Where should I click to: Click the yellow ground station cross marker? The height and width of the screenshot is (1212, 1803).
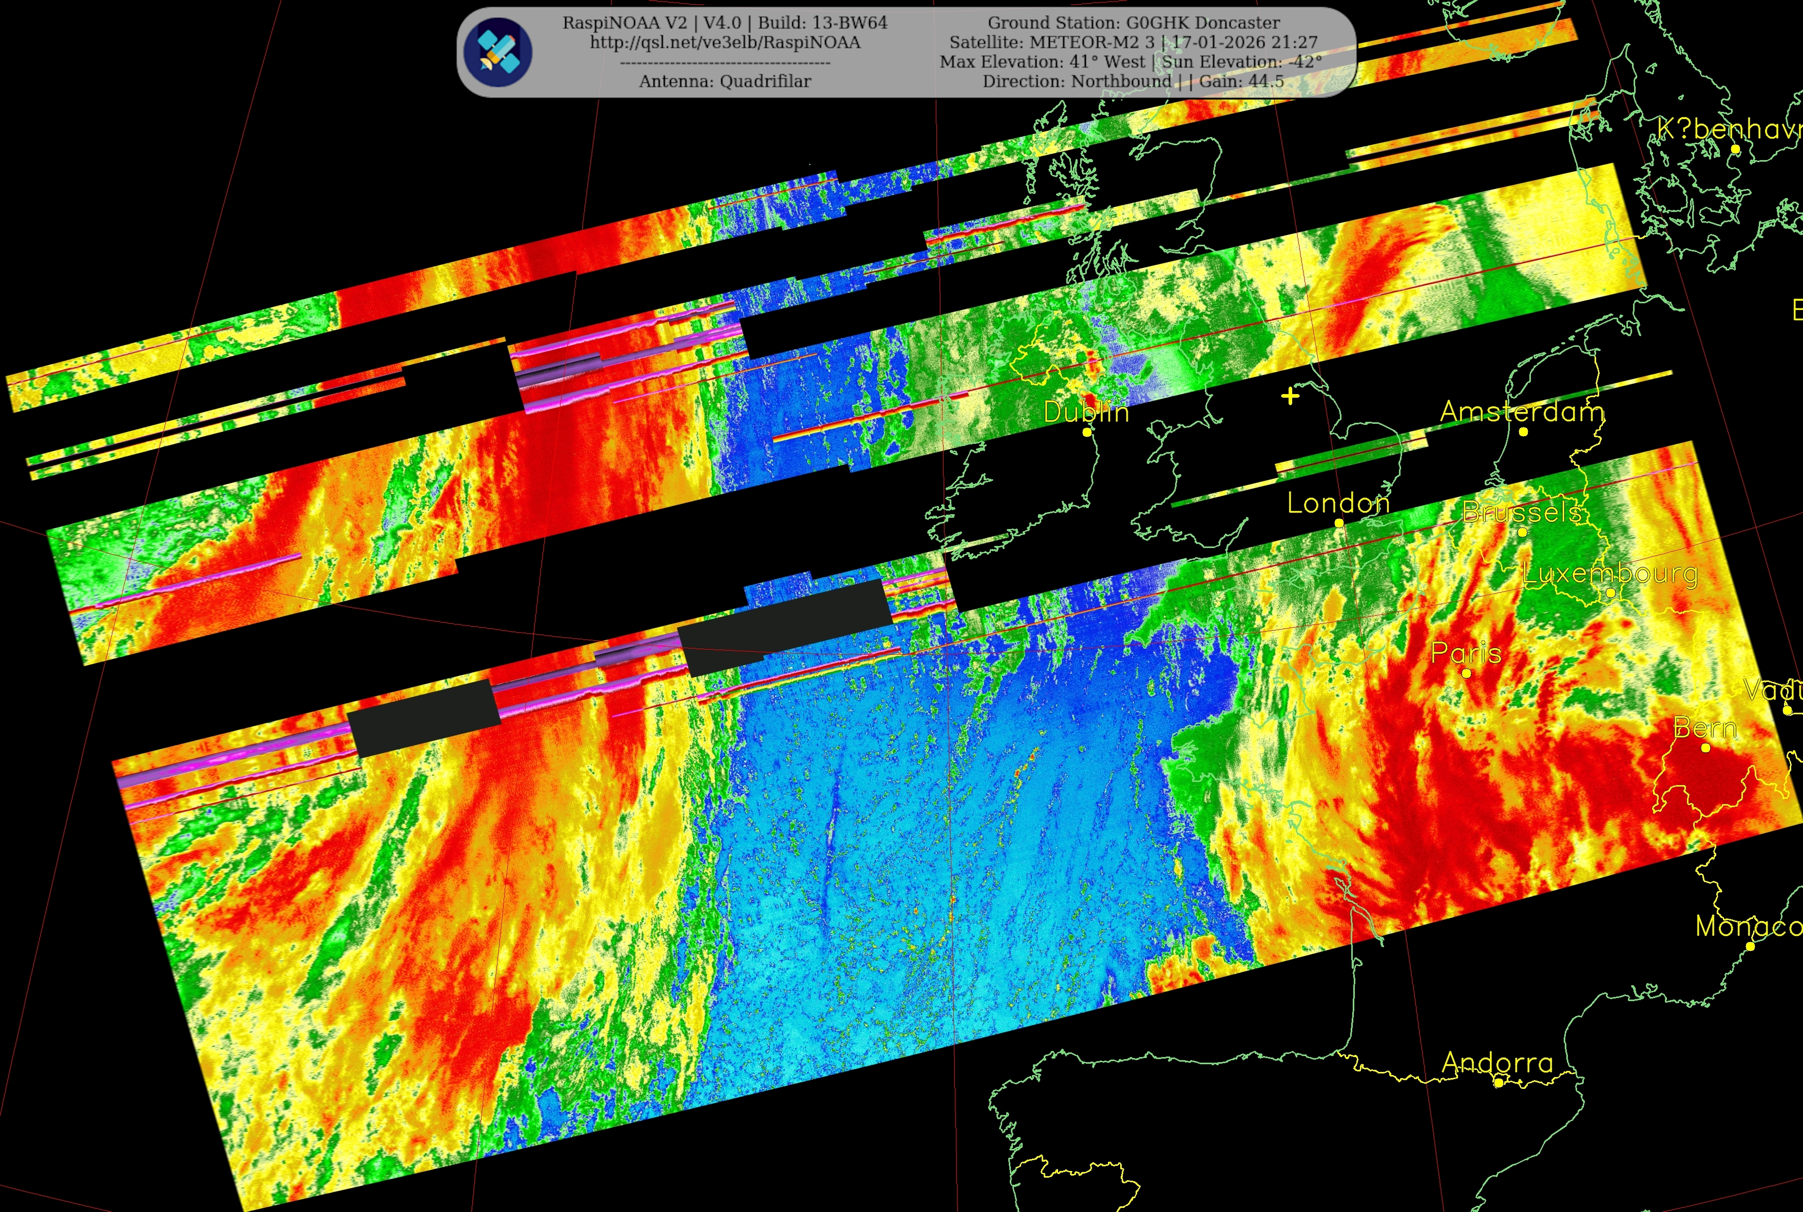click(x=1290, y=397)
